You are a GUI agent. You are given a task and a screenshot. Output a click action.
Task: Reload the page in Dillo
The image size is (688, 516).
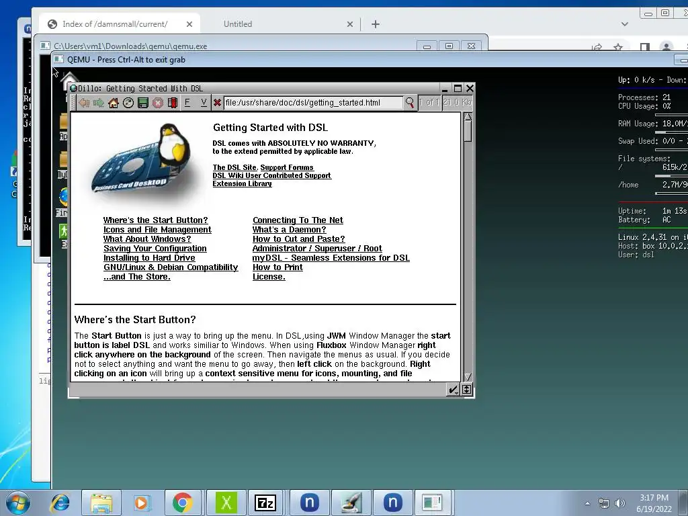(x=128, y=103)
